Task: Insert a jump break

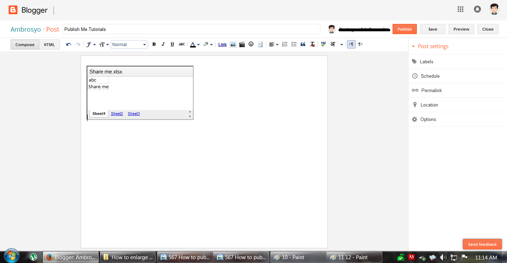Action: (260, 44)
